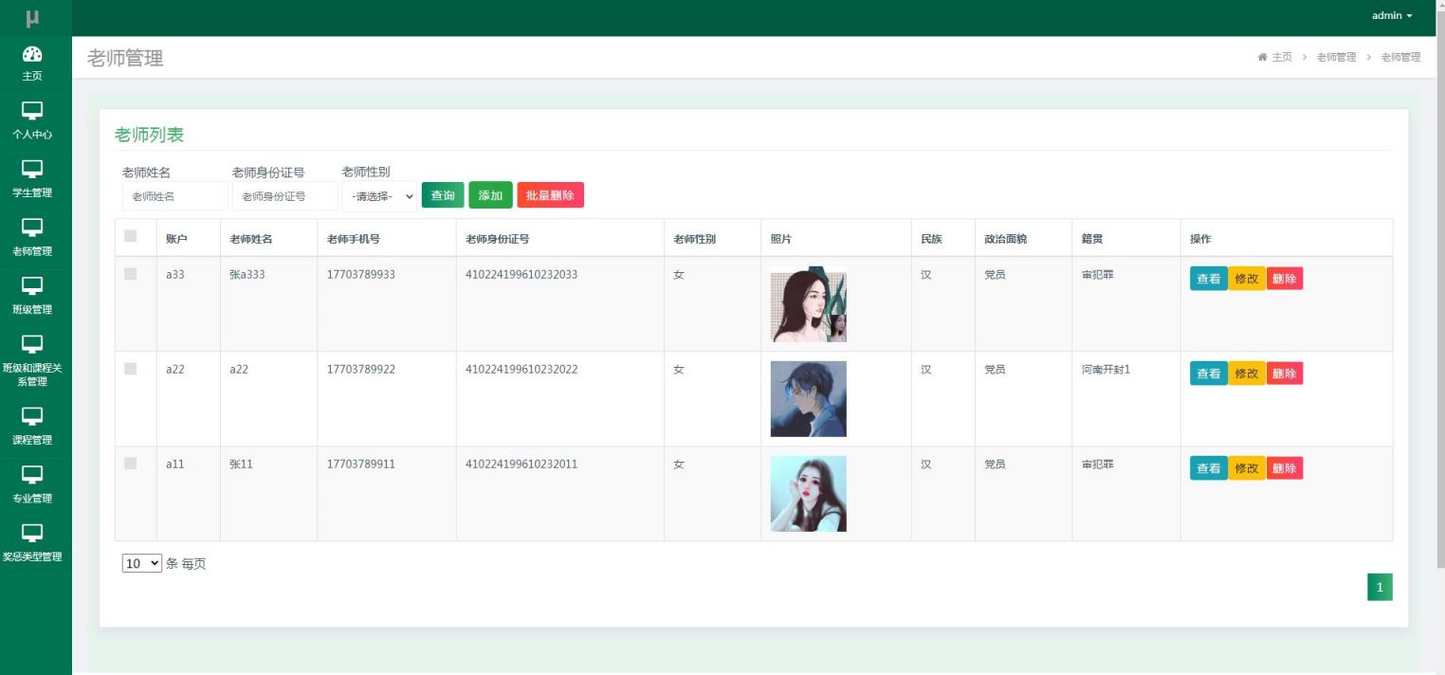Click 批量删除 red button
Image resolution: width=1445 pixels, height=675 pixels.
coord(550,195)
